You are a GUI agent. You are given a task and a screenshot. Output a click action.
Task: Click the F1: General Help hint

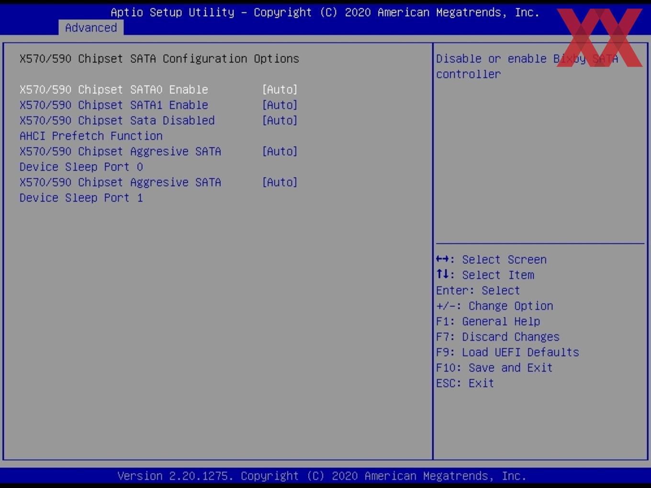click(x=488, y=321)
